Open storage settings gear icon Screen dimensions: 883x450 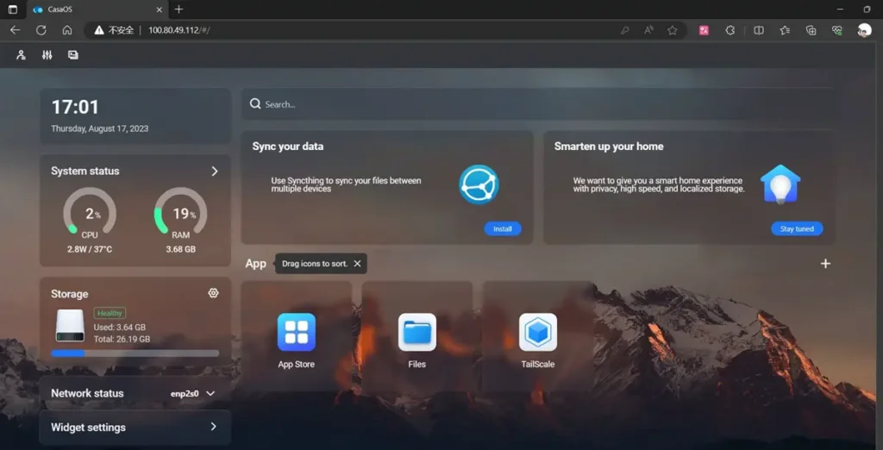pos(213,293)
